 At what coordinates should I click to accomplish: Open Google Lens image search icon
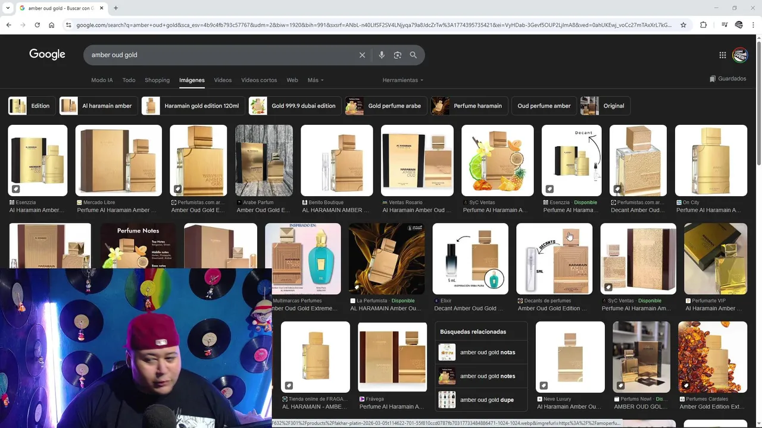[x=398, y=55]
